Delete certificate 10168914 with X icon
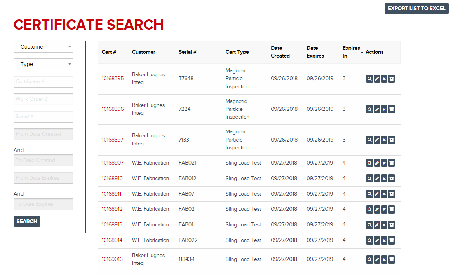The image size is (453, 275). (x=384, y=240)
